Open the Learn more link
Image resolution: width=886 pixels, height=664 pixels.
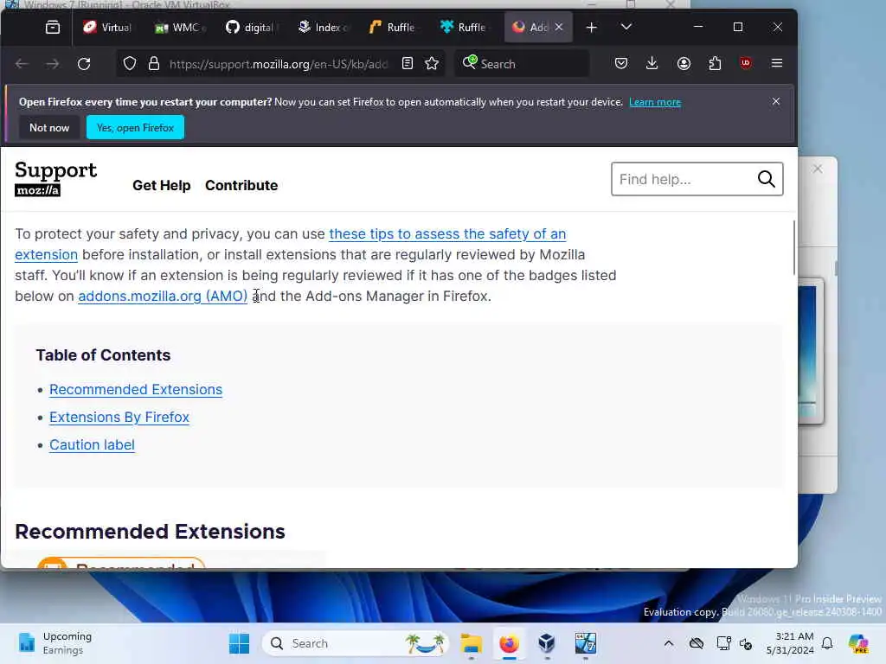coord(655,102)
